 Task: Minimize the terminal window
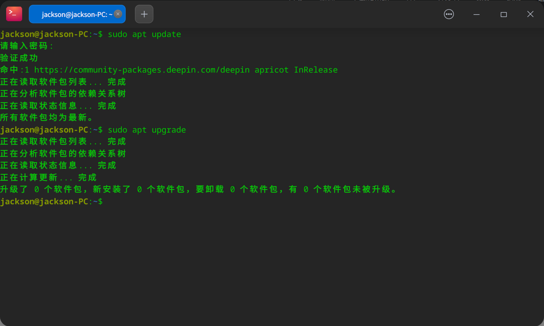476,14
